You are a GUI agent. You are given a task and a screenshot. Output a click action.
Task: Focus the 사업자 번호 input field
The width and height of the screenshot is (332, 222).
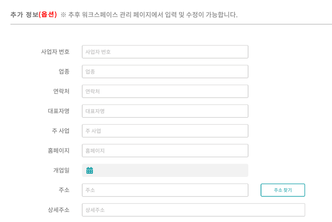[x=165, y=52]
